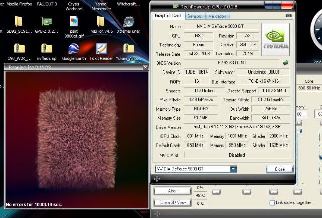Screen dimensions: 322x218
Task: Click the BIOS save chip icon
Action: pos(285,63)
